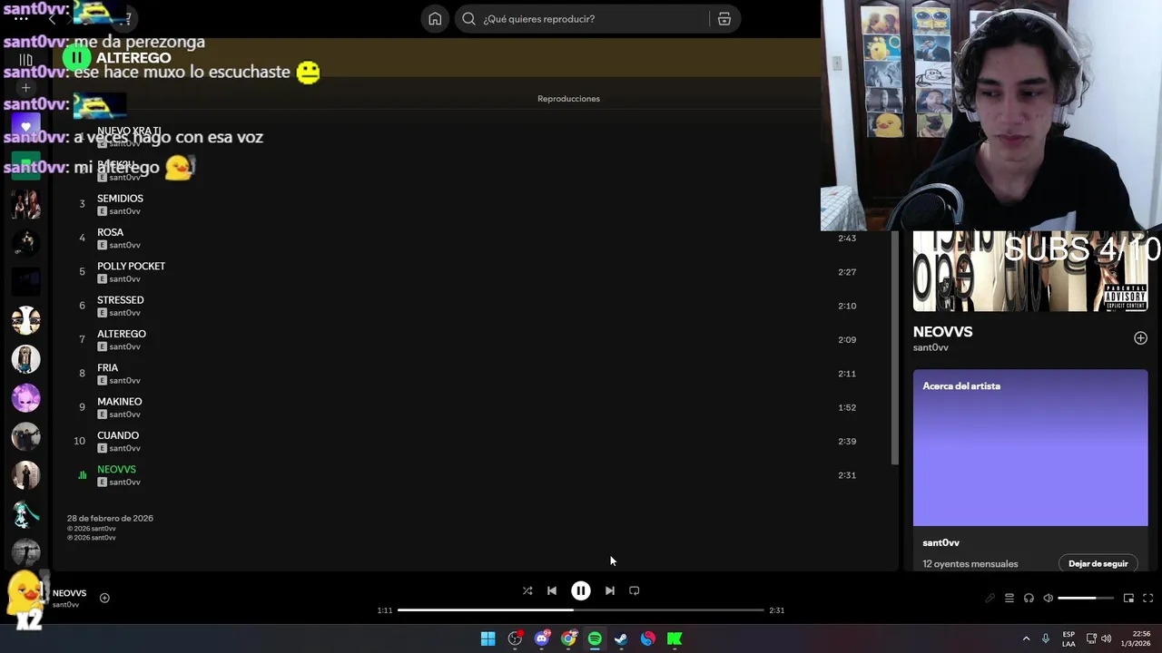Create a playlist with sidebar plus icon
Screen dimensions: 1162x653
pyautogui.click(x=25, y=88)
